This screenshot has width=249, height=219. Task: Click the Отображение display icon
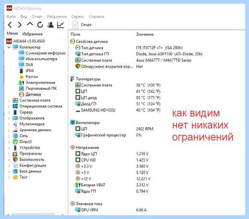(x=15, y=118)
